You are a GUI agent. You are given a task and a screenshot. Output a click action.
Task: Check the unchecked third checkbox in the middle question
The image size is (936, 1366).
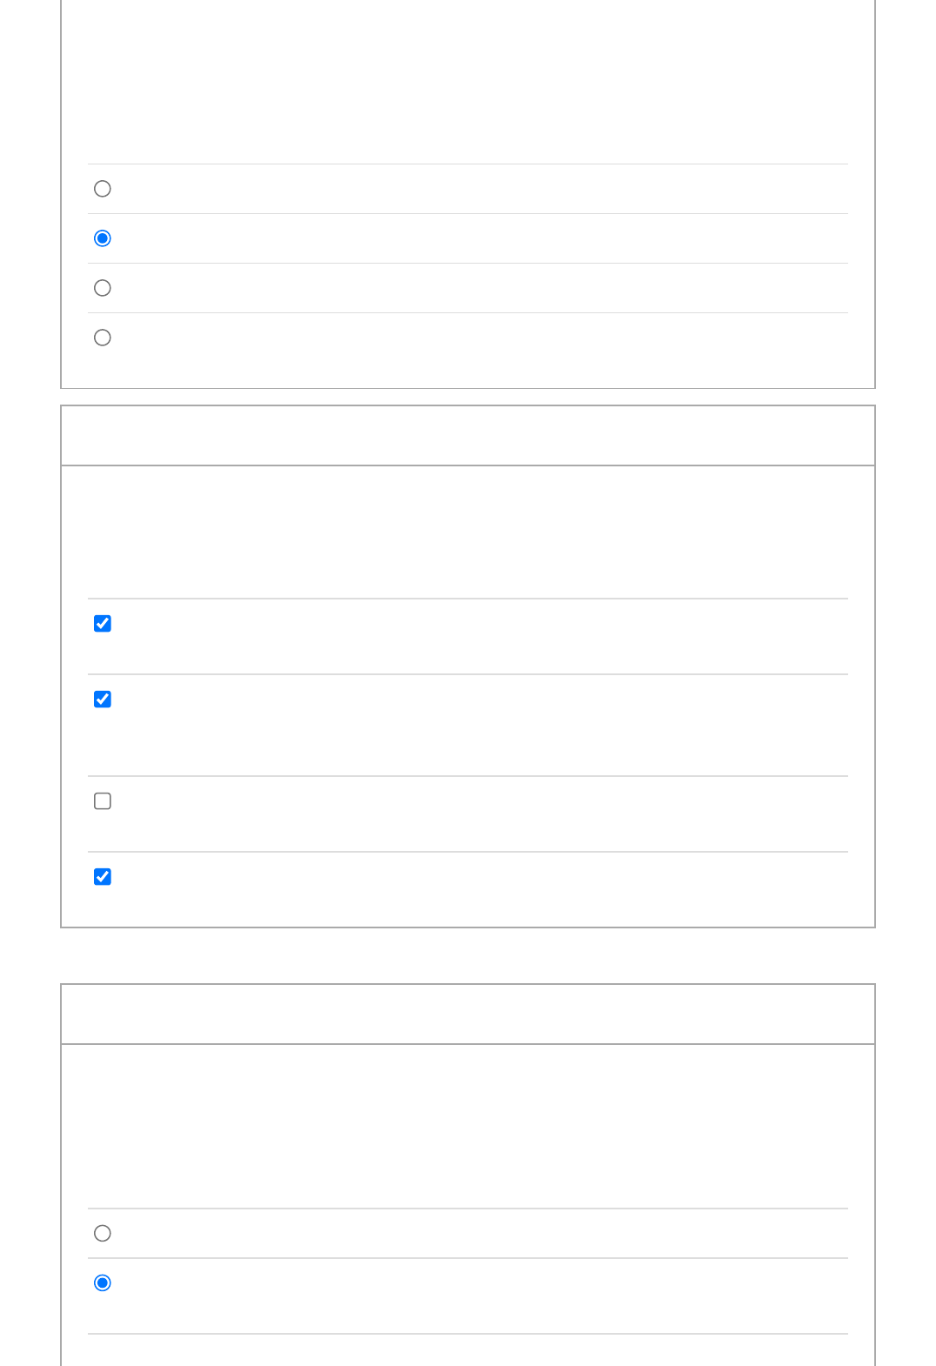(103, 801)
